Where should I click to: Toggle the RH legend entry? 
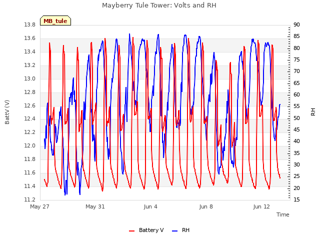181,230
